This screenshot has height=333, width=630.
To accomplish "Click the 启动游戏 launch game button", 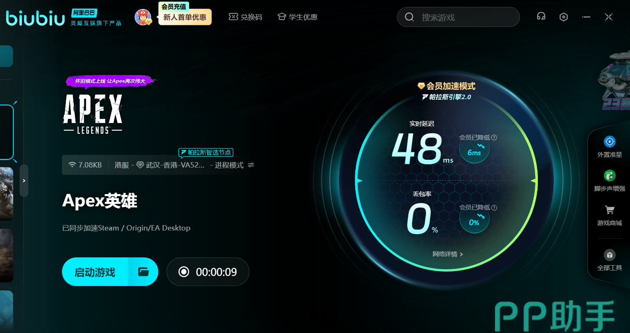I will coord(95,272).
